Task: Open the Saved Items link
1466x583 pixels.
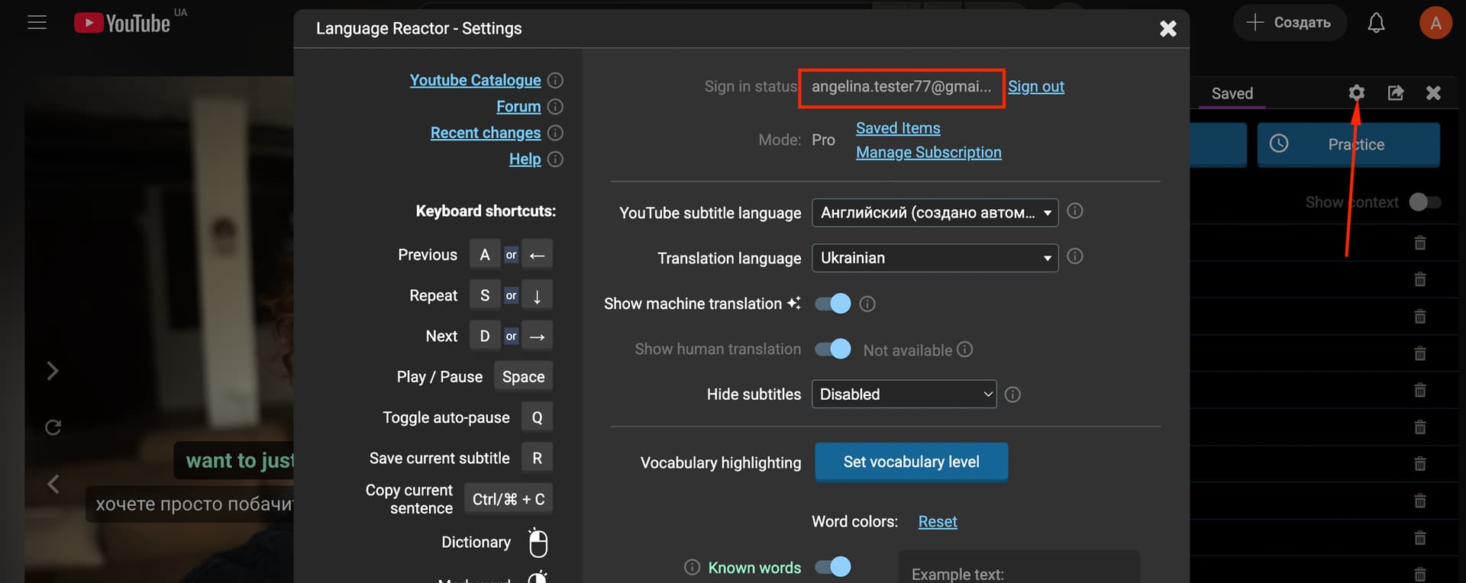Action: click(898, 128)
